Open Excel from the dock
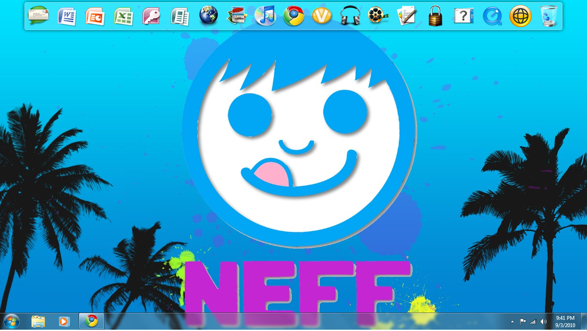This screenshot has width=587, height=331. tap(123, 16)
